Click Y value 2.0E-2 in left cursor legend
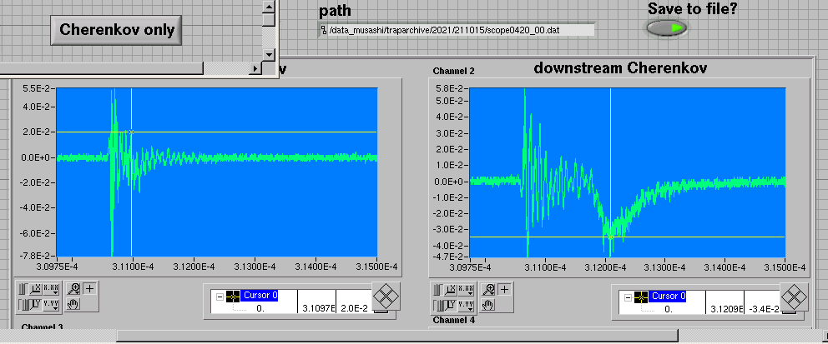Viewport: 828px width, 344px height. coord(355,307)
